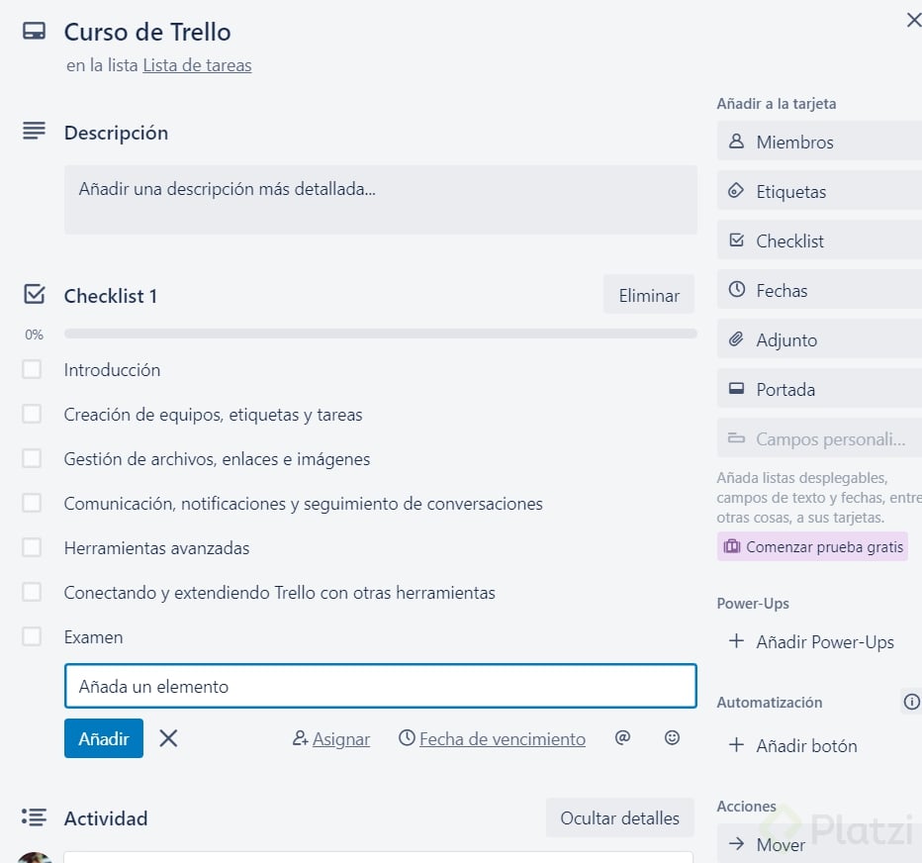Open Adjunto attachment option
922x863 pixels.
[x=819, y=339]
